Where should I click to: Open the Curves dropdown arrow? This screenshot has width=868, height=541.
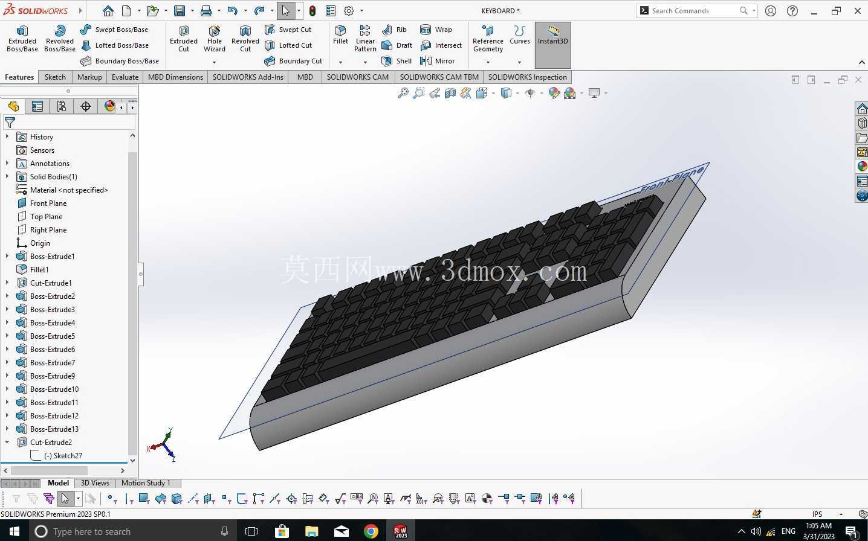tap(519, 62)
